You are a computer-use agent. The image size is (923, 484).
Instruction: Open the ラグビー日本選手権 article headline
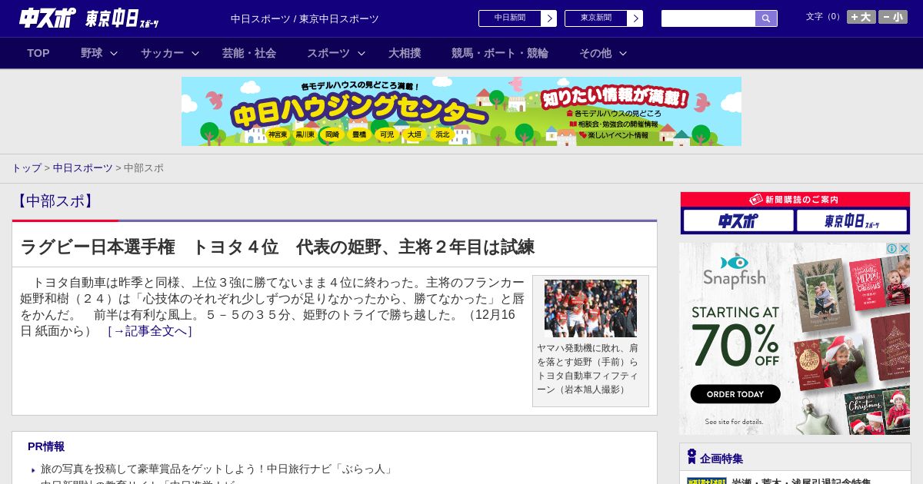point(277,247)
